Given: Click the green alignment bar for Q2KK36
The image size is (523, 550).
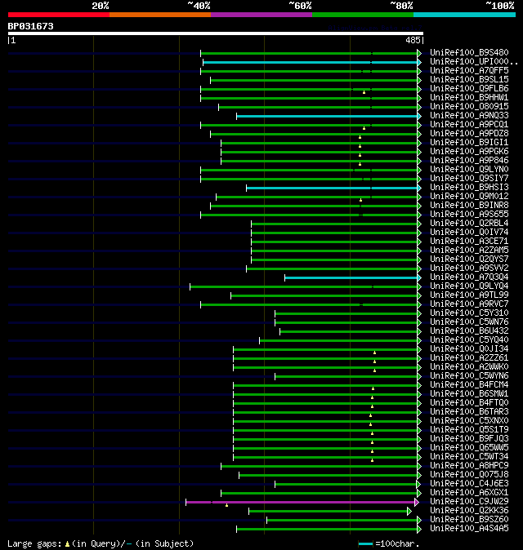Looking at the screenshot, I should click(328, 511).
